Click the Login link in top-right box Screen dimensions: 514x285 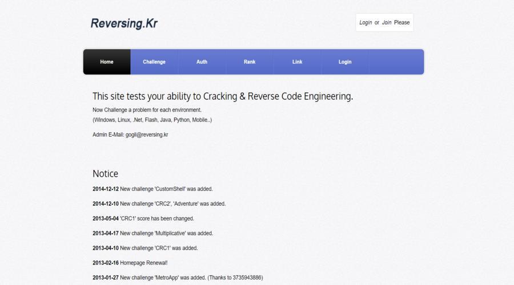pyautogui.click(x=366, y=23)
